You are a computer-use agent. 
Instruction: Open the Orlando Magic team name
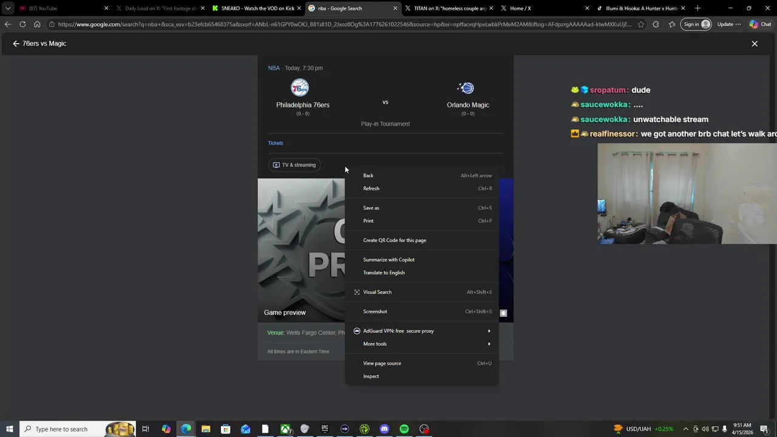468,105
